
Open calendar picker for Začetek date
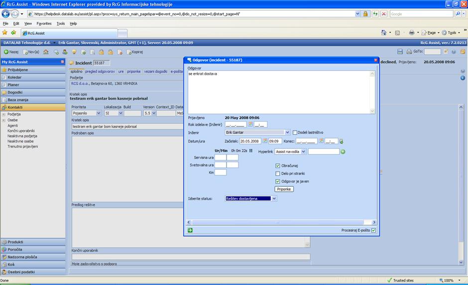pos(265,141)
